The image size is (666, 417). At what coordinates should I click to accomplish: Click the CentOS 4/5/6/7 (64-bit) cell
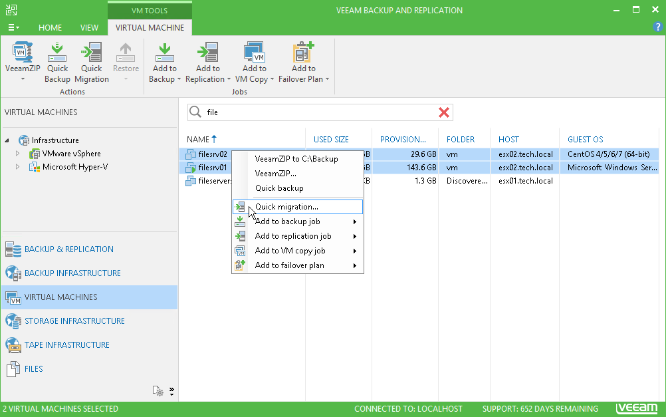coord(609,154)
